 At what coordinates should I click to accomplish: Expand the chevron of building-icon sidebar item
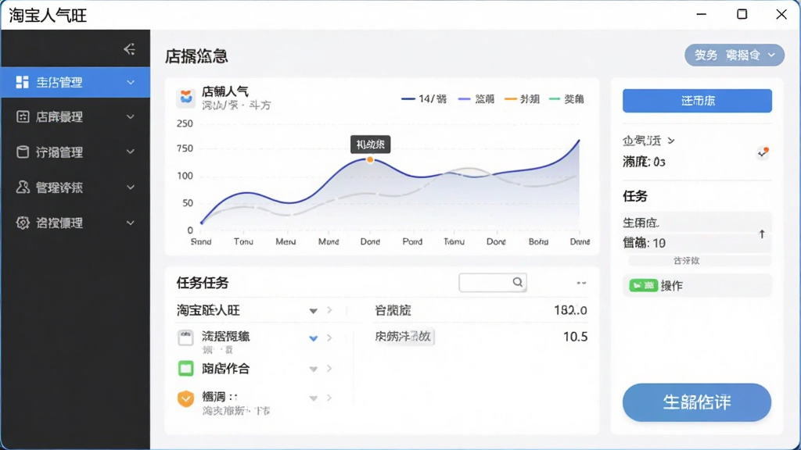tap(131, 117)
